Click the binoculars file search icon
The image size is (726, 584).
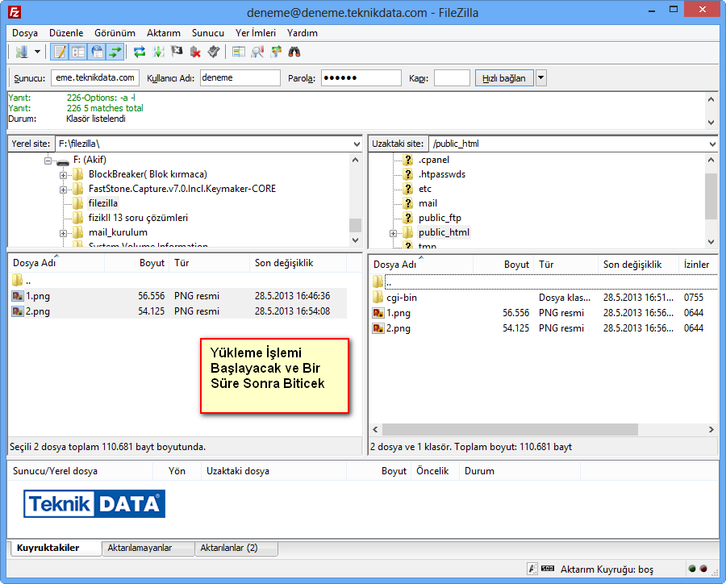pos(294,52)
